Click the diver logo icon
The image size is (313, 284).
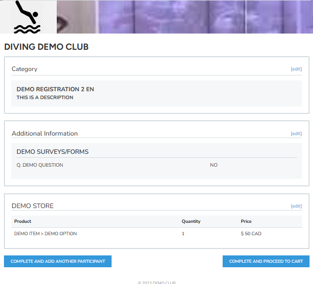(x=27, y=17)
